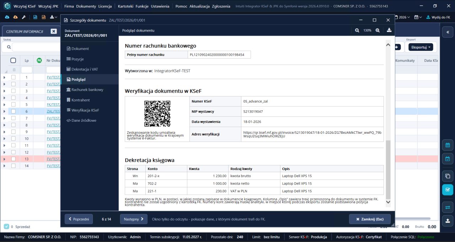Open Dekretacja i VAT section
The width and height of the screenshot is (455, 242).
pos(90,69)
